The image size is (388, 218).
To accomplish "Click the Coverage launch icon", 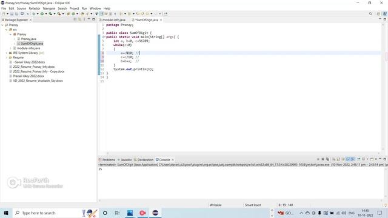I will coord(50,14).
